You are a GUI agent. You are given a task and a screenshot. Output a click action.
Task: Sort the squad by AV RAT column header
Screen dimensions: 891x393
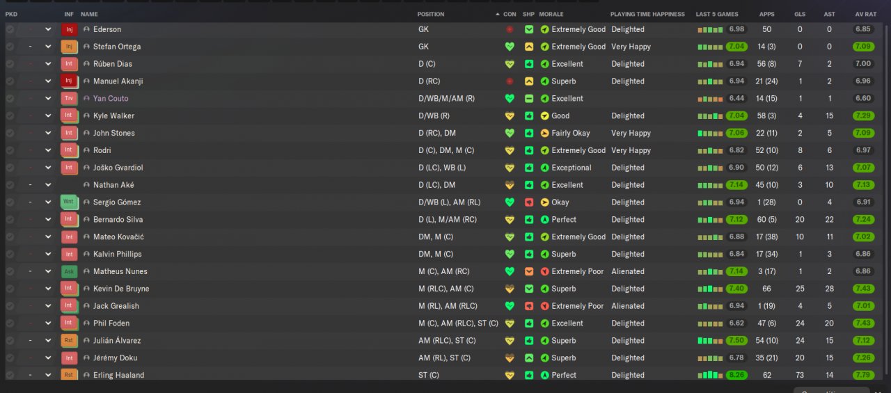pyautogui.click(x=867, y=14)
